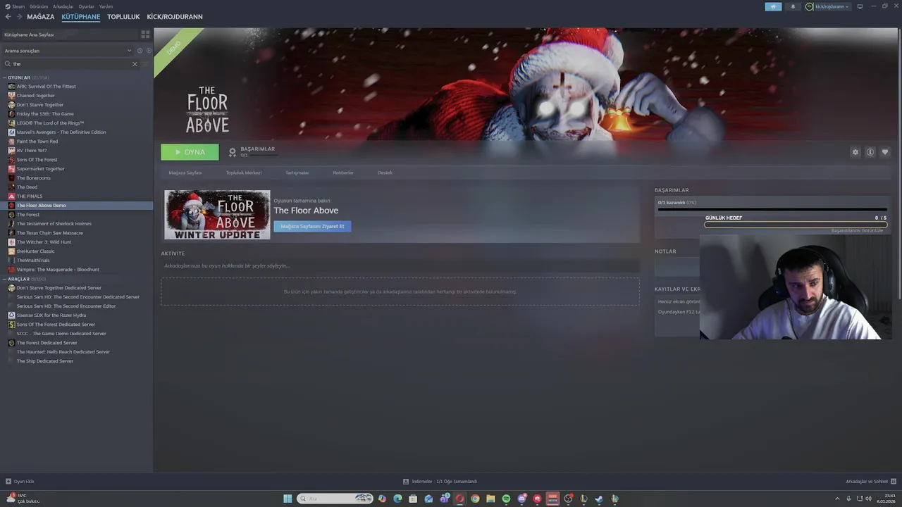Open Rehberler game sub-tab
This screenshot has height=507, width=902.
click(x=343, y=173)
